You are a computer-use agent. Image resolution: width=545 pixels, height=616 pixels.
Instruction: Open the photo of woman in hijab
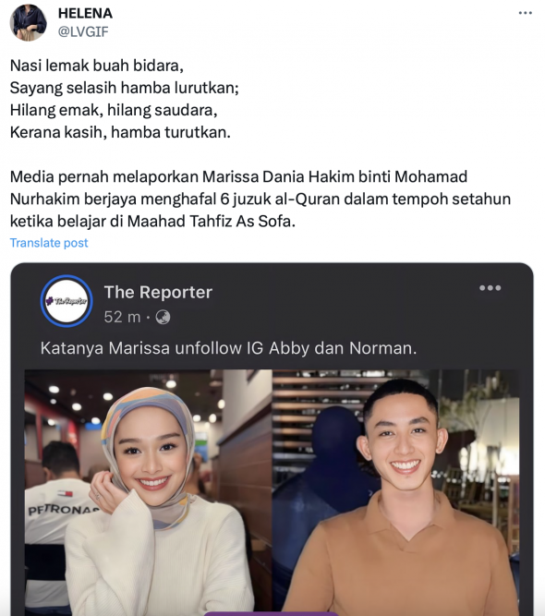click(x=149, y=492)
